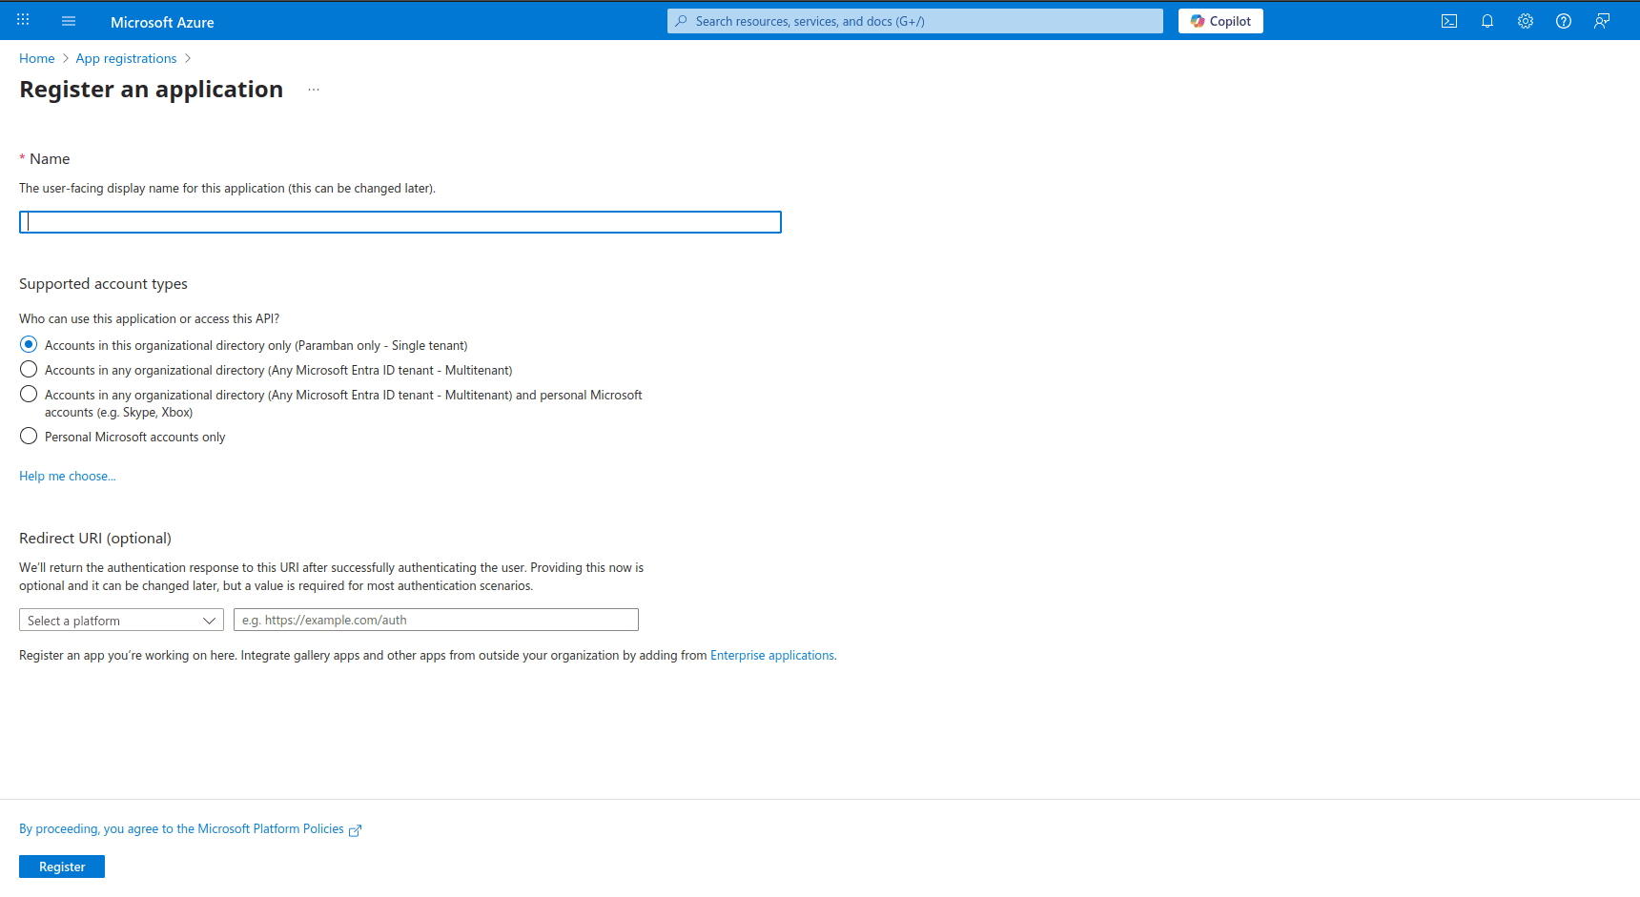Open the portal navigation menu
1640x897 pixels.
68,20
